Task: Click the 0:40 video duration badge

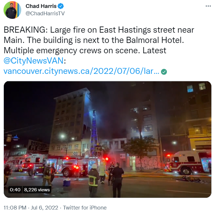Action: 15,190
